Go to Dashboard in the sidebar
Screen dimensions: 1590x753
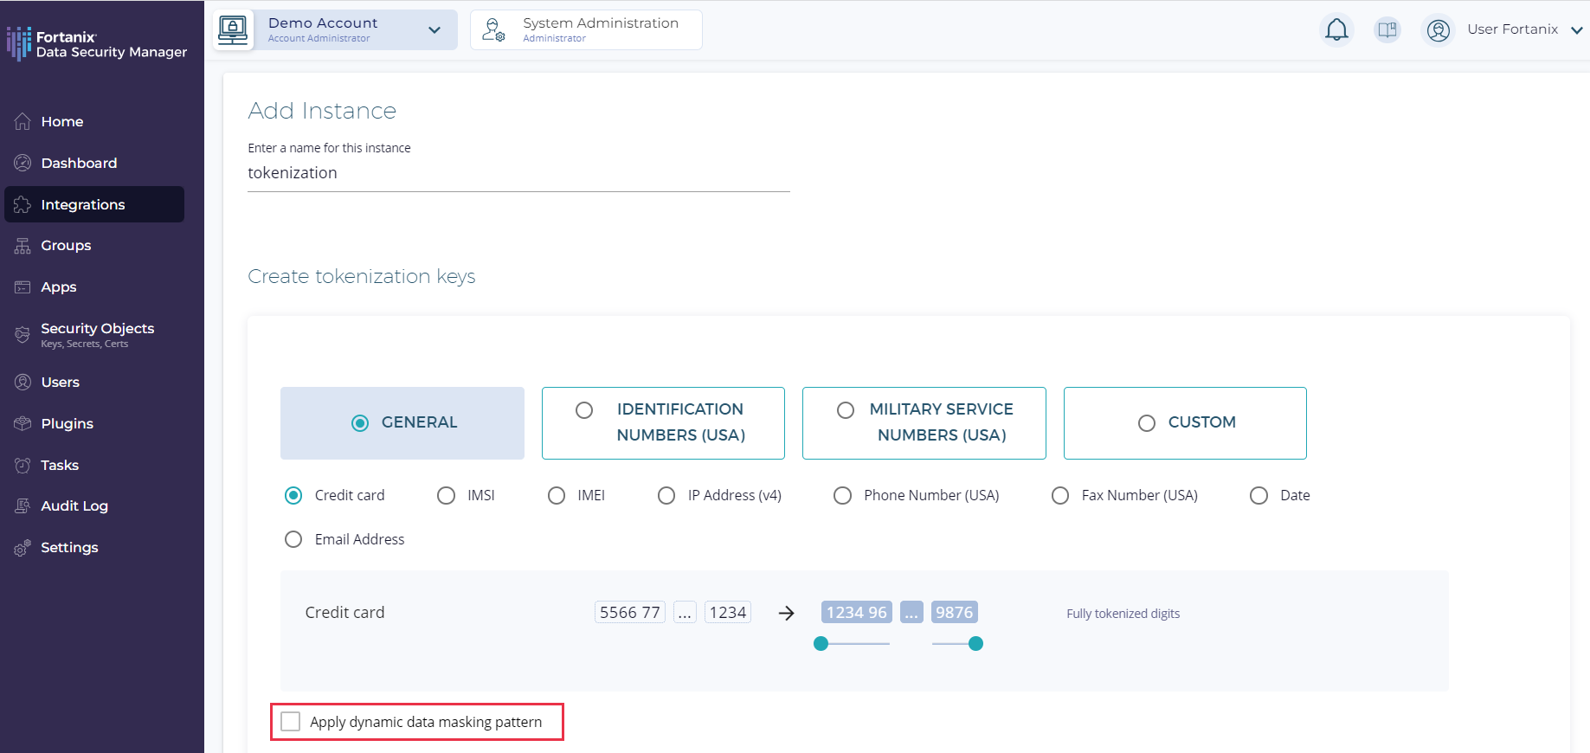click(79, 163)
